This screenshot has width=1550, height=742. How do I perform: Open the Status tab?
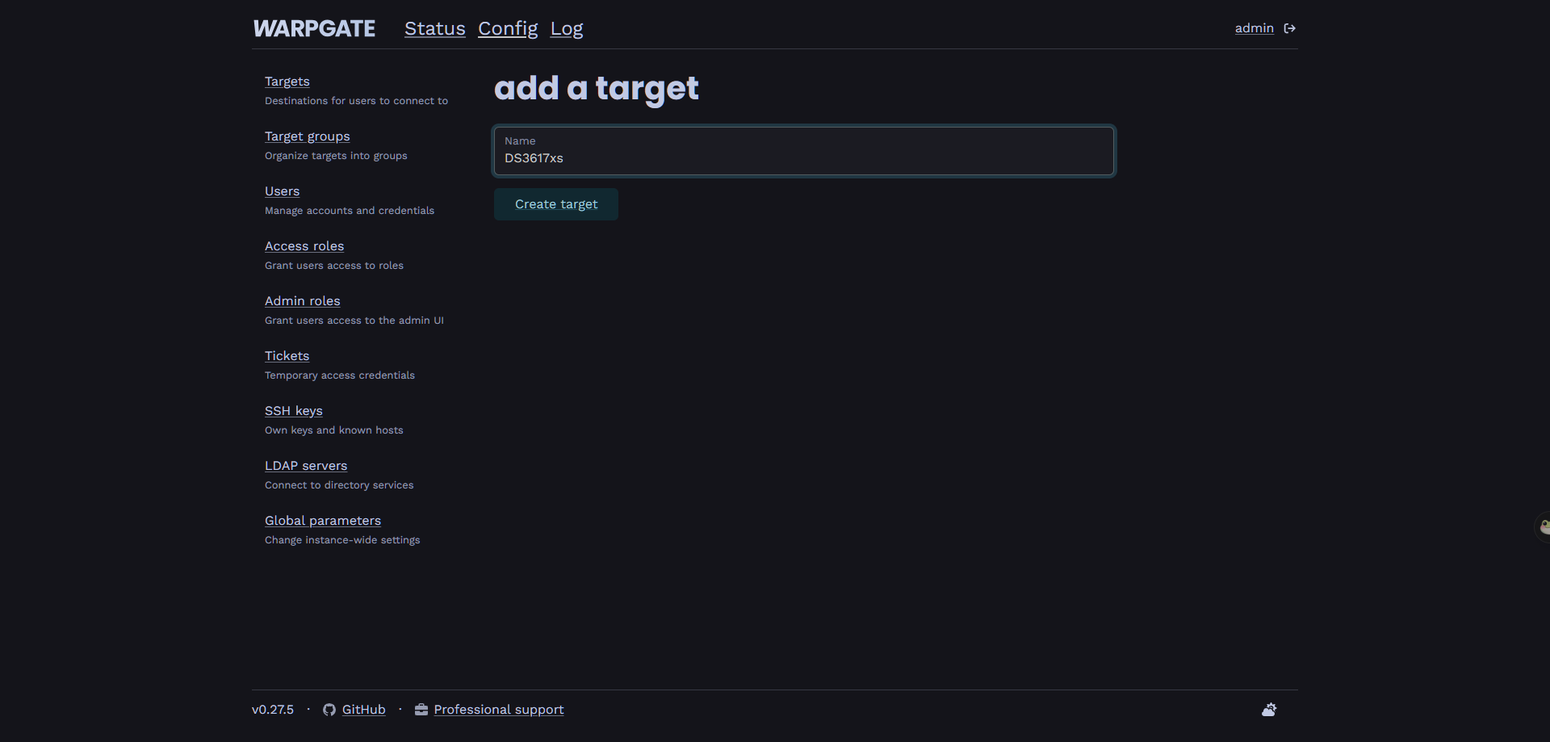tap(434, 28)
